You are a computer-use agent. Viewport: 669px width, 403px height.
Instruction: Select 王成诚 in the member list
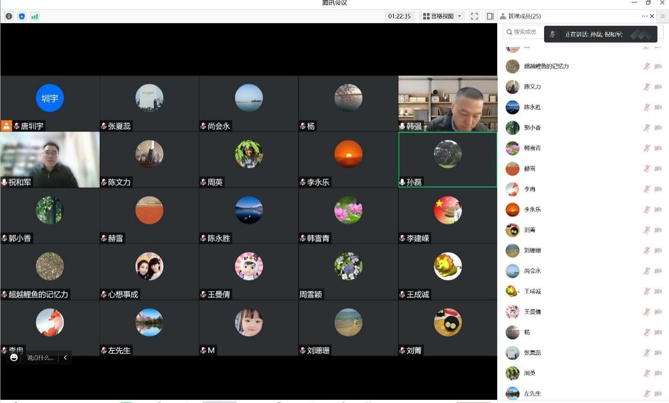[x=532, y=291]
